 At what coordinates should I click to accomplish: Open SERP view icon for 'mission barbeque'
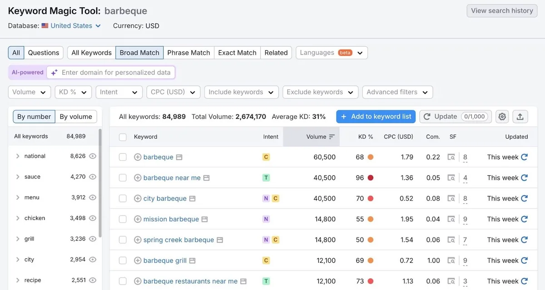451,219
